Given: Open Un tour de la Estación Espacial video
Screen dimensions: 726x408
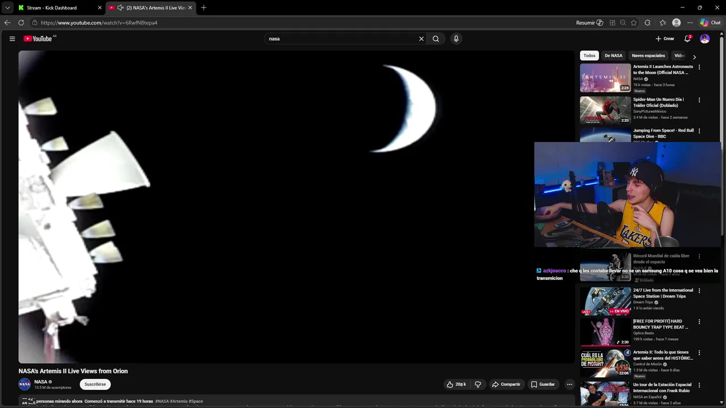Looking at the screenshot, I should pyautogui.click(x=605, y=393).
